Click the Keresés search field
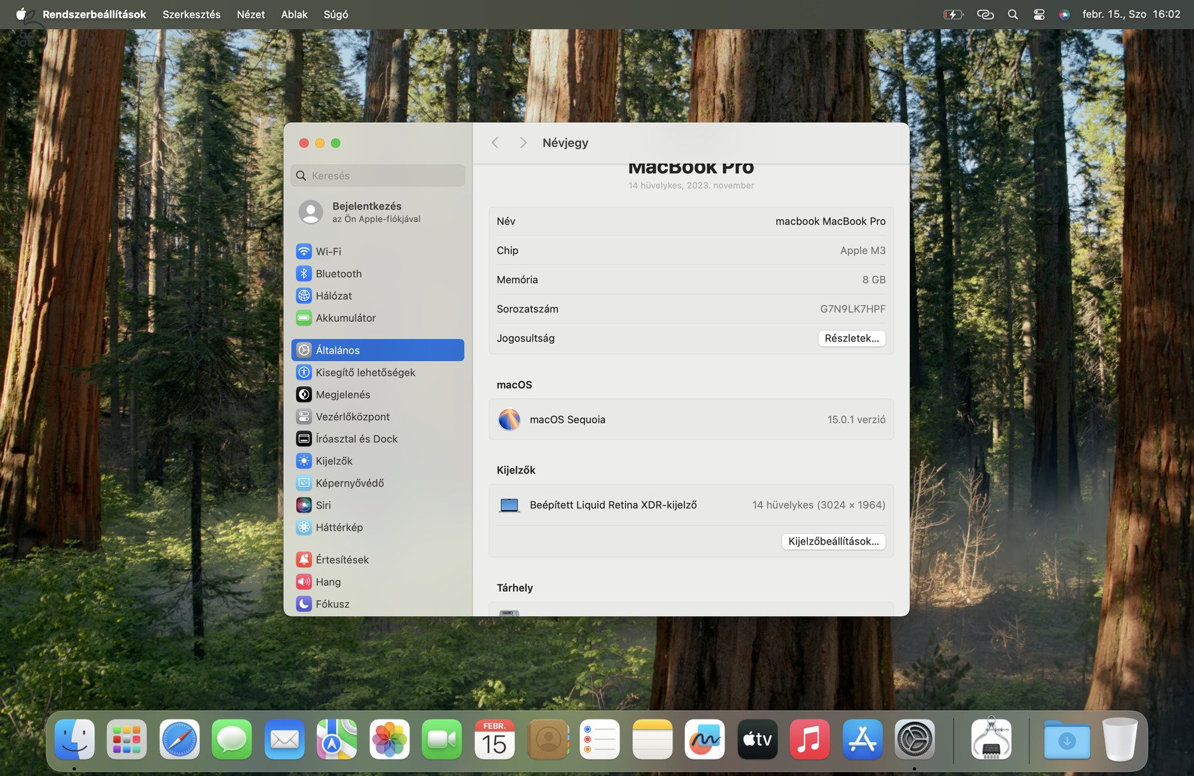This screenshot has width=1194, height=776. pyautogui.click(x=377, y=176)
